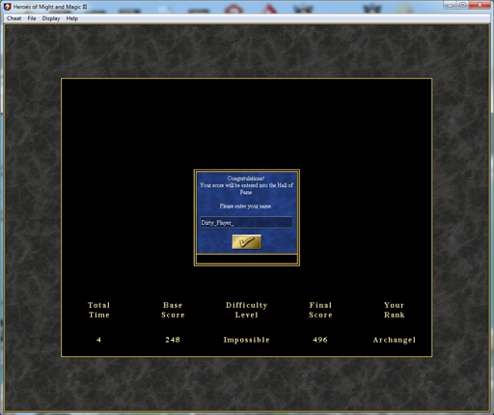Open the File menu
The image size is (494, 415).
(32, 18)
